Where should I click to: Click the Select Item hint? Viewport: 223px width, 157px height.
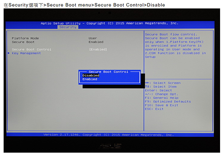tap(161, 87)
